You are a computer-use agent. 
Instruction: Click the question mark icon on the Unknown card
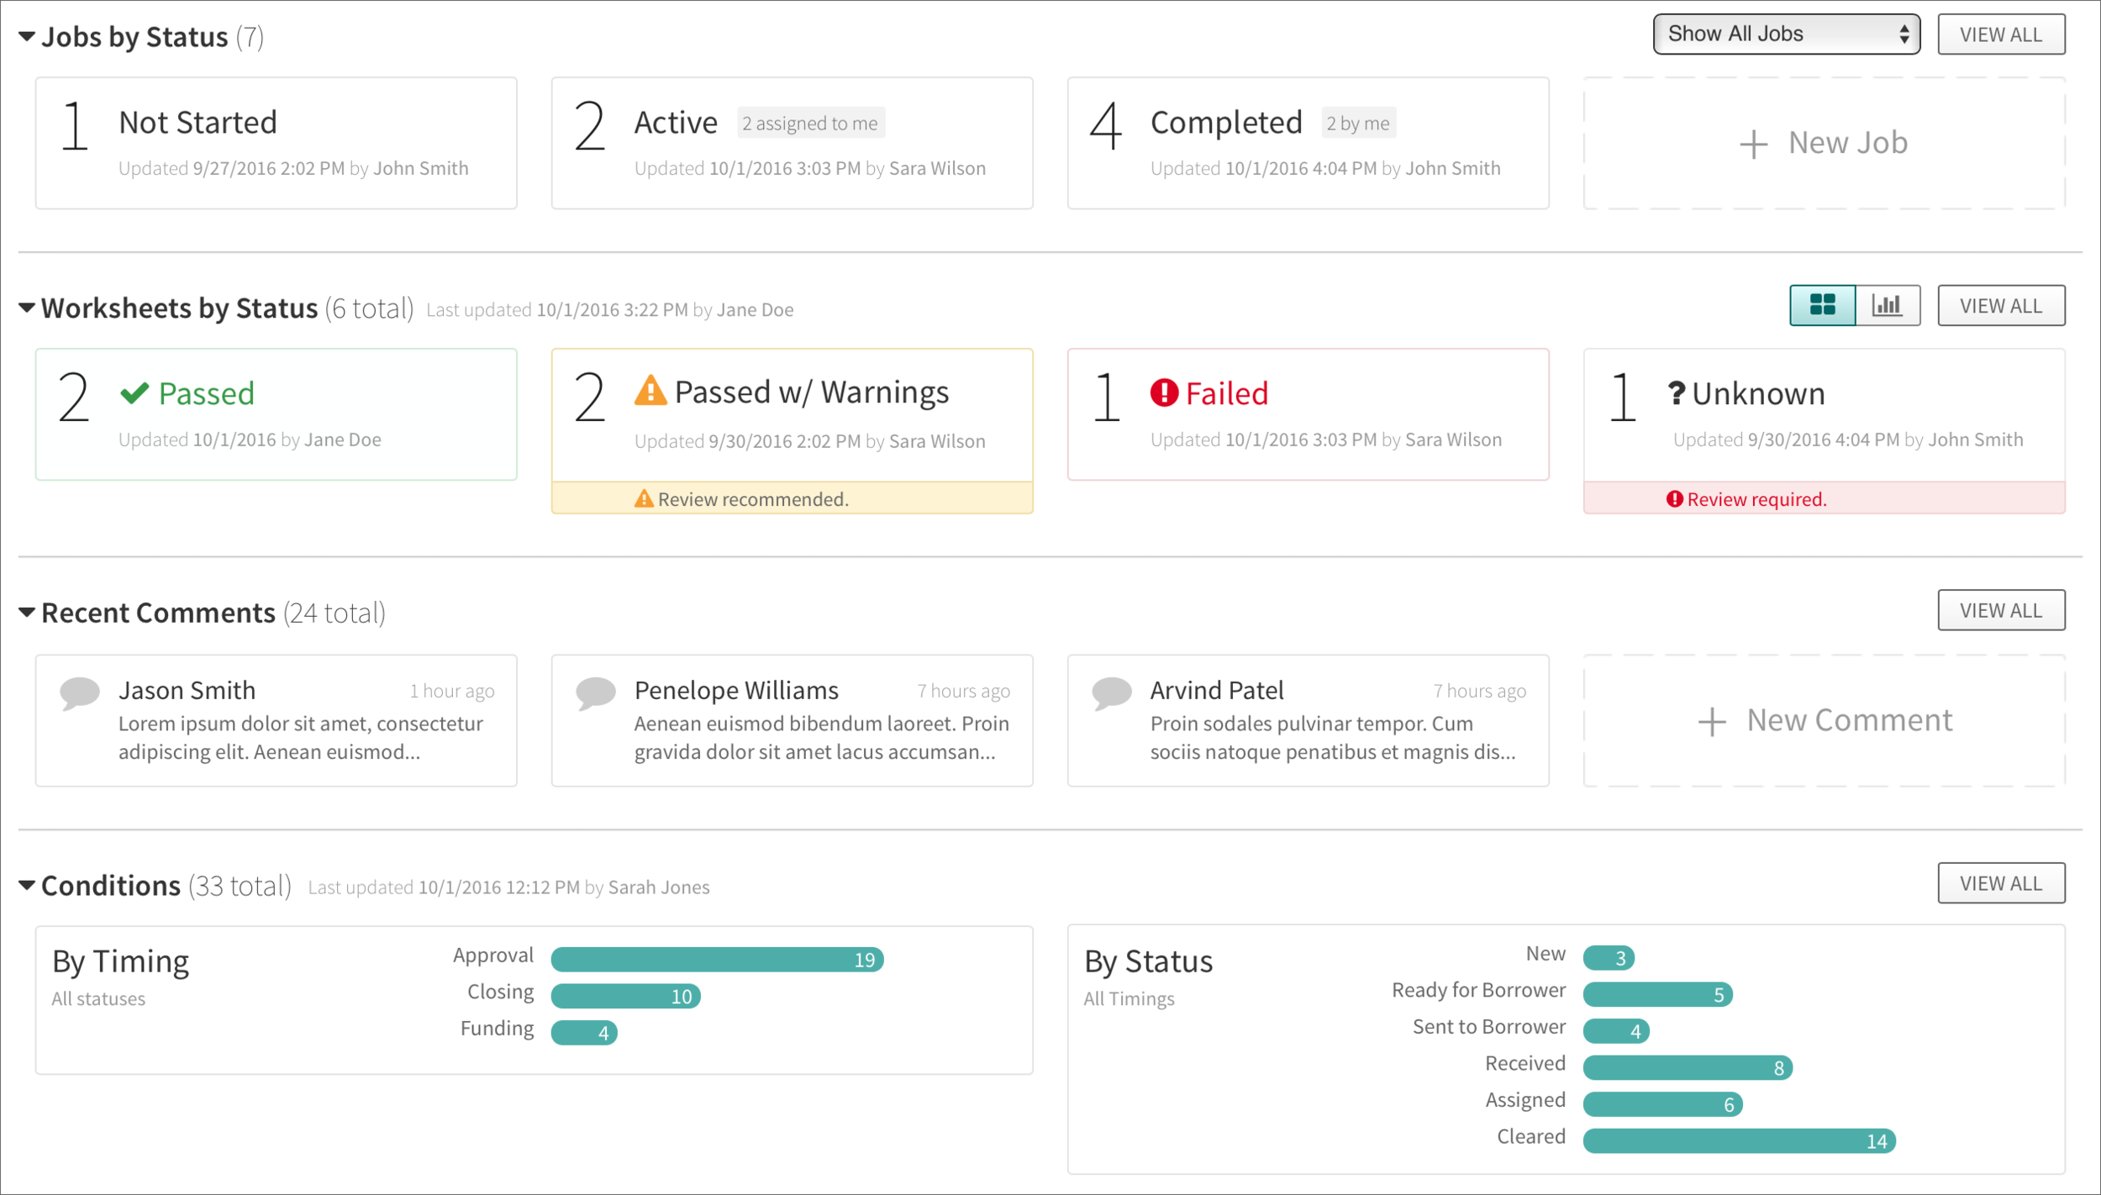[x=1677, y=392]
